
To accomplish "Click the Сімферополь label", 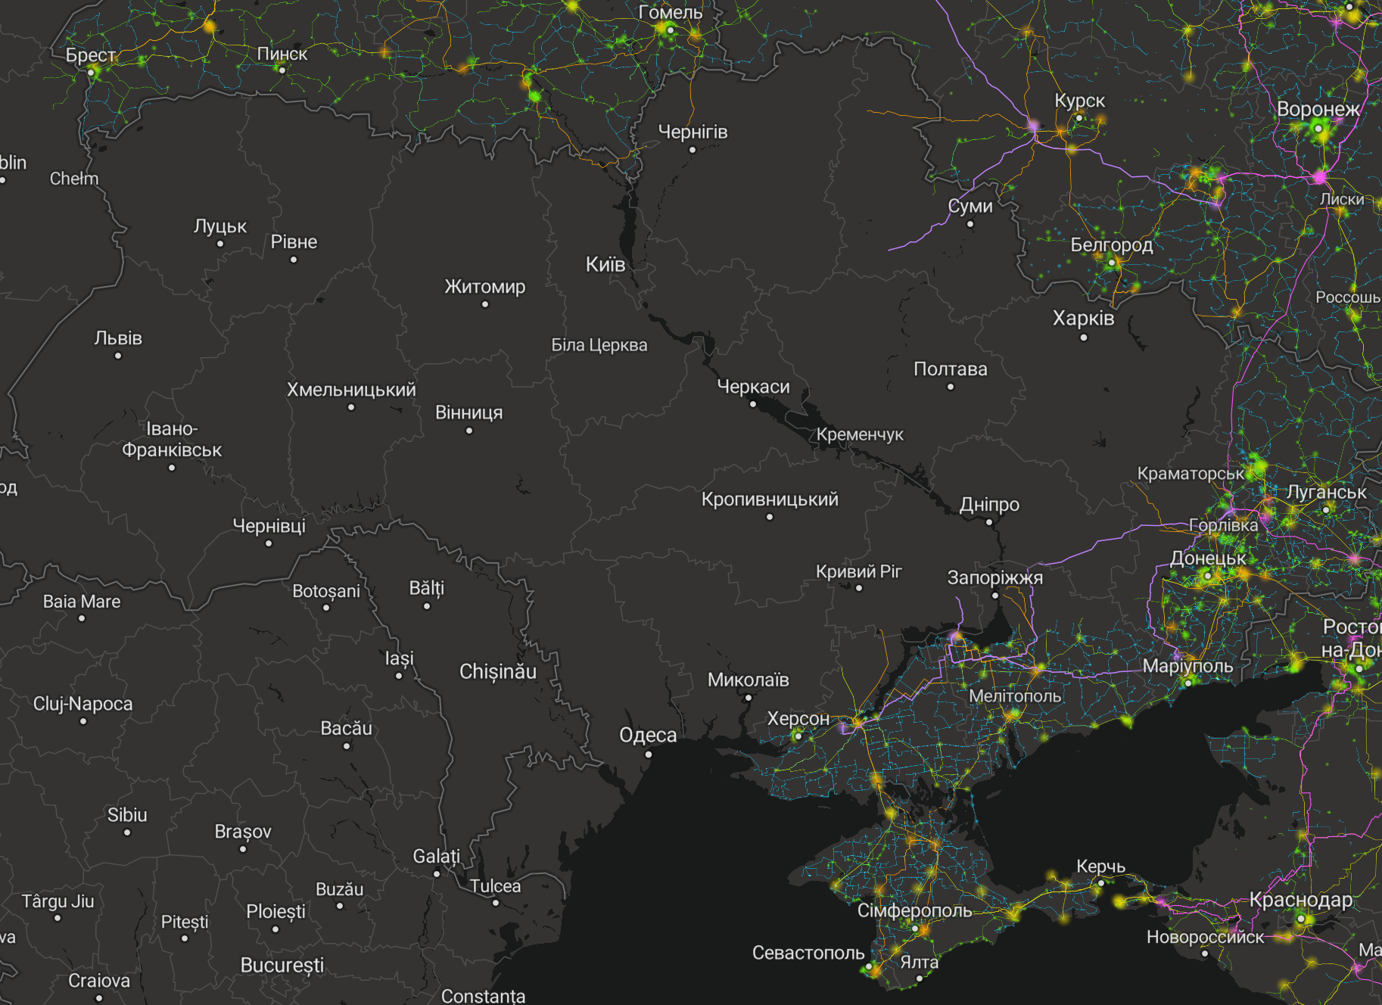I will [x=914, y=910].
